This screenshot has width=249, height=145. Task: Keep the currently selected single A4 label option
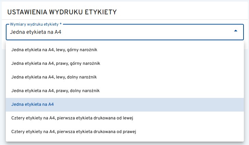tap(32, 104)
